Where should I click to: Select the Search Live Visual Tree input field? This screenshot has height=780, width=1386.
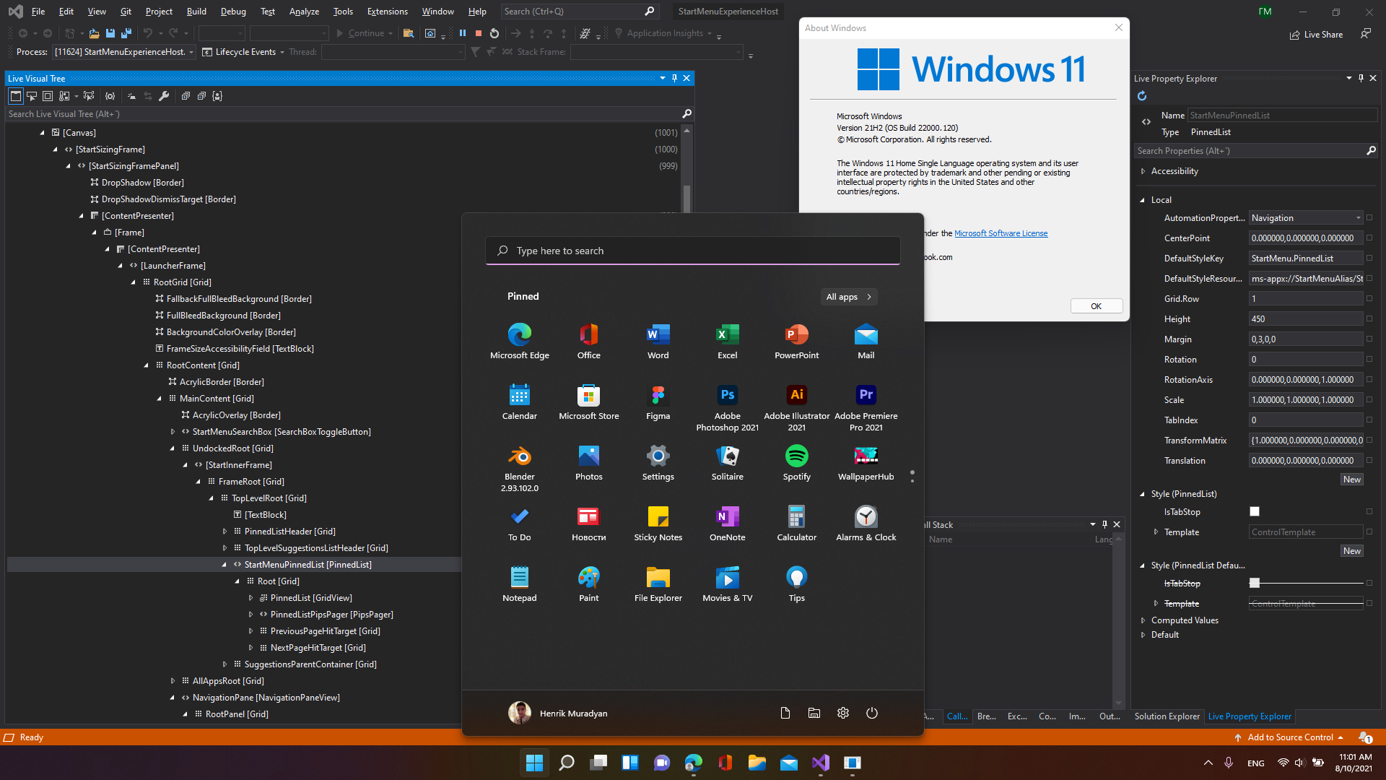click(344, 113)
